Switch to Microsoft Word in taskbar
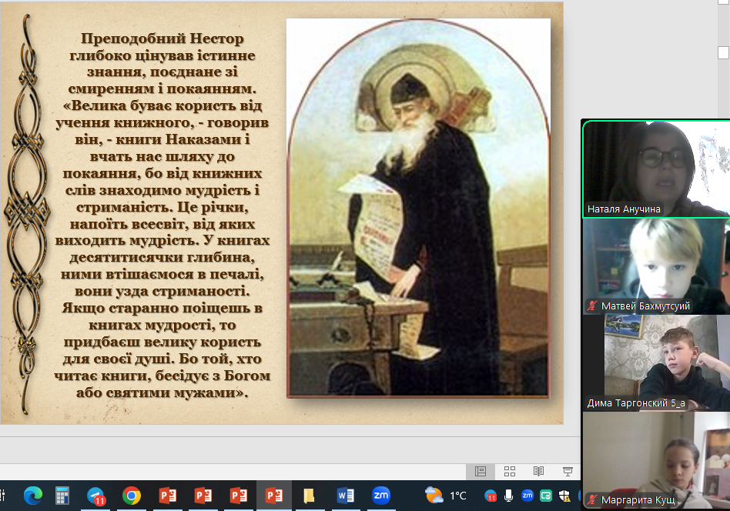This screenshot has width=730, height=511. [345, 496]
